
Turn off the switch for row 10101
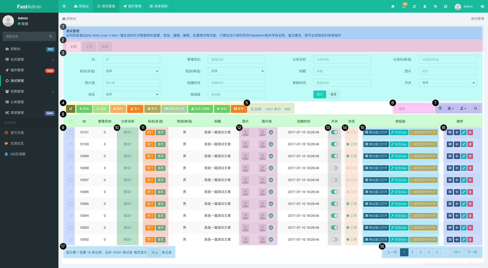(334, 132)
